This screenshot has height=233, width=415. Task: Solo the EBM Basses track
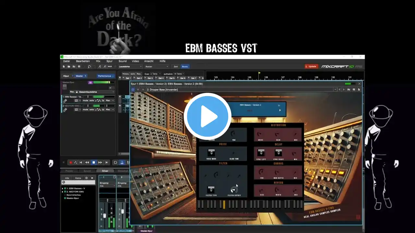click(92, 100)
